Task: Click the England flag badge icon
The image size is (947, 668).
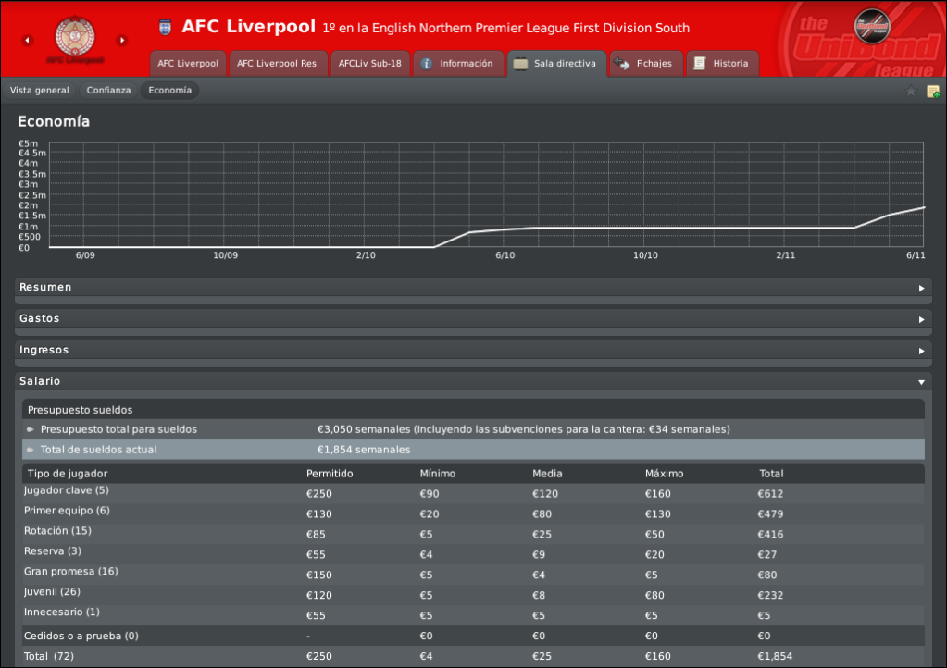Action: pyautogui.click(x=166, y=27)
